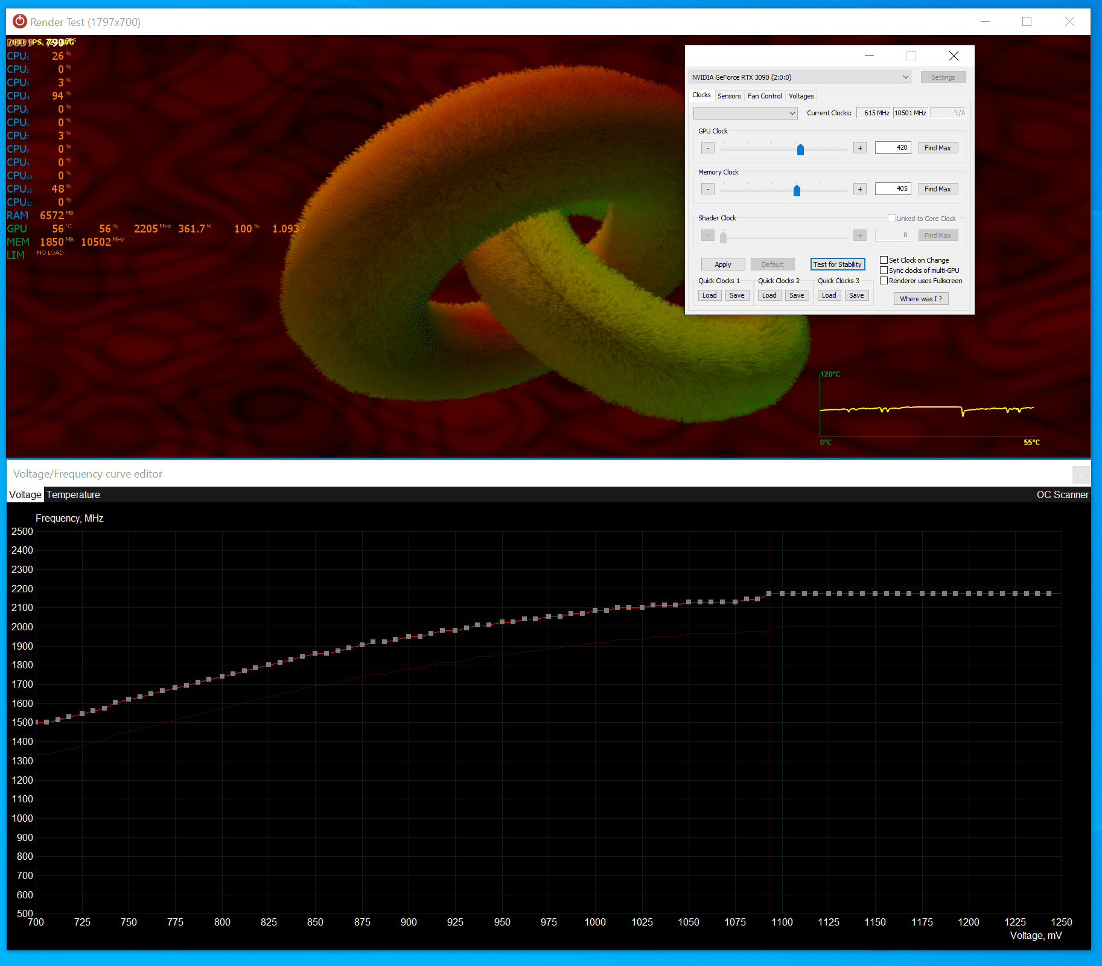Screen dimensions: 1102x966
Task: Toggle Linked to Core Clock checkbox
Action: click(x=891, y=219)
